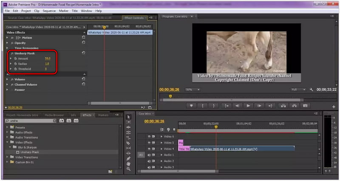Create a new custom bin in Effects panel

click(110, 171)
